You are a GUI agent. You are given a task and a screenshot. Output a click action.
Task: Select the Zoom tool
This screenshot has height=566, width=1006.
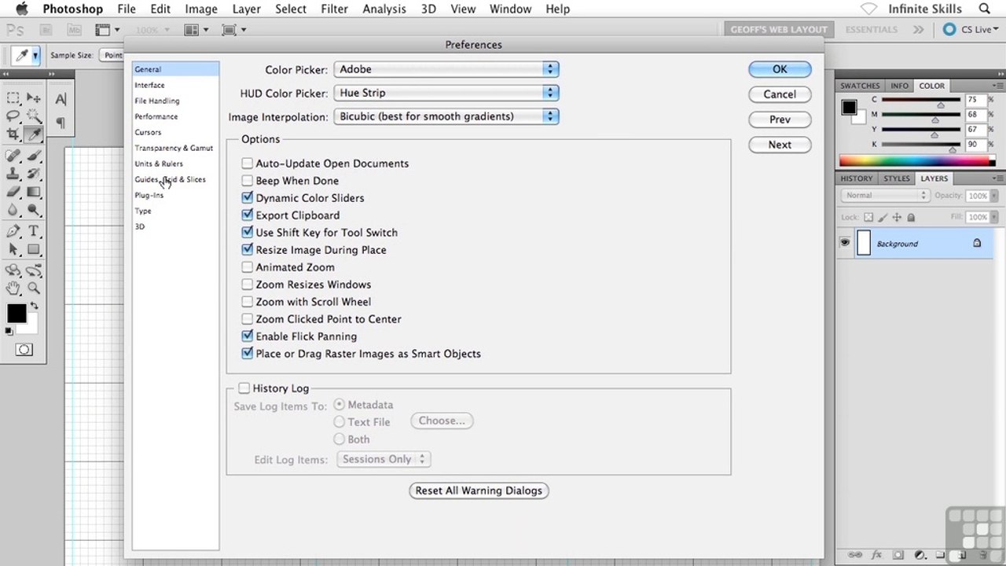(34, 289)
